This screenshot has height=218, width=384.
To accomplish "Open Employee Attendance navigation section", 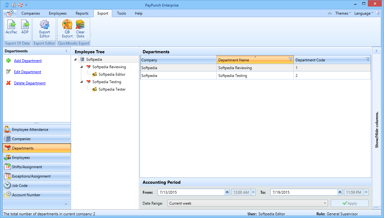I will 37,130.
